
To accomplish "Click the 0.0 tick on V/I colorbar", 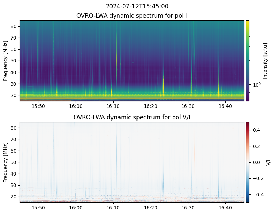I will click(256, 162).
